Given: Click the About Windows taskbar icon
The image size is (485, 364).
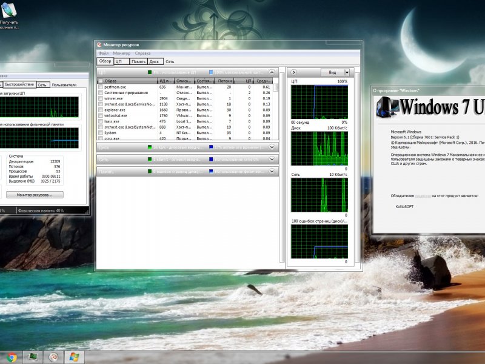Looking at the screenshot, I should [x=74, y=357].
